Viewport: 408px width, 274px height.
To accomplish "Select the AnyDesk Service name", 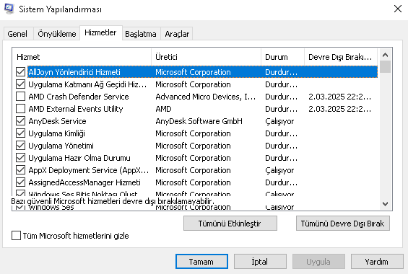I will (x=57, y=120).
